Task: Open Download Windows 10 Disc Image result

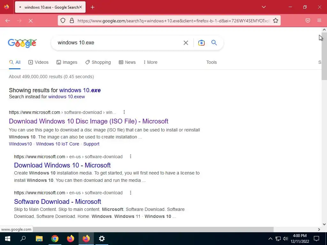Action: [x=89, y=121]
